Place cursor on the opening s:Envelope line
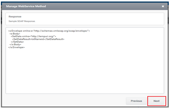This screenshot has width=171, height=109. click(x=49, y=31)
